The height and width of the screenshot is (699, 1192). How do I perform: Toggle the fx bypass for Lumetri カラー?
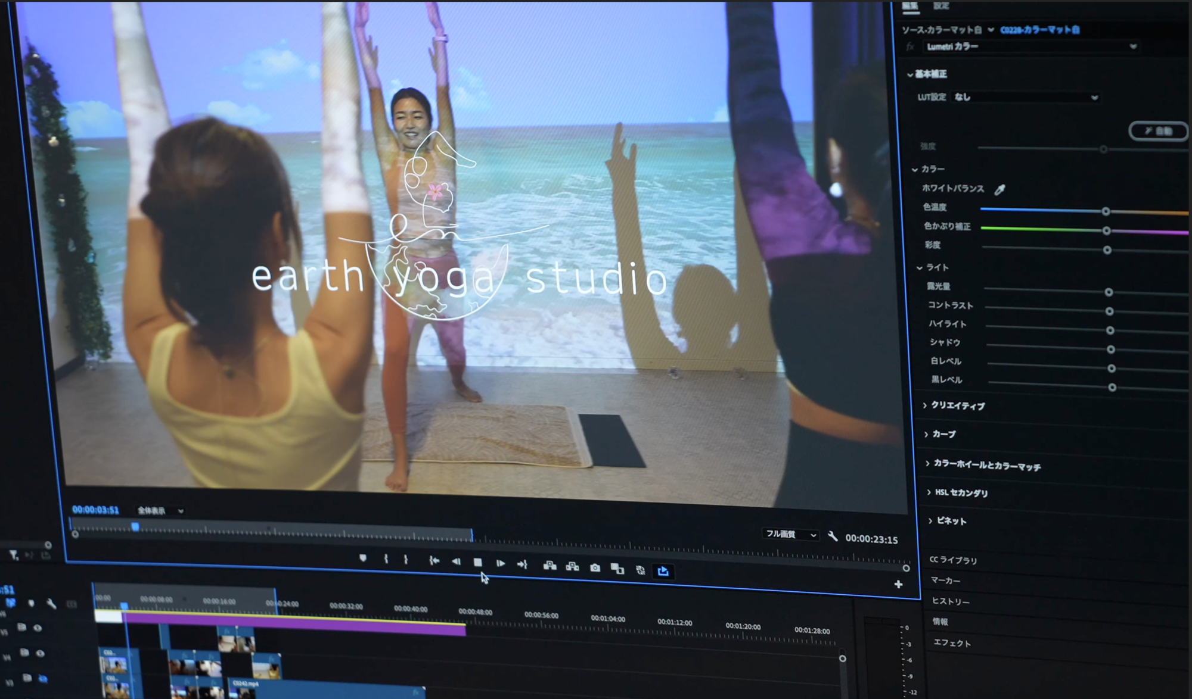point(910,46)
